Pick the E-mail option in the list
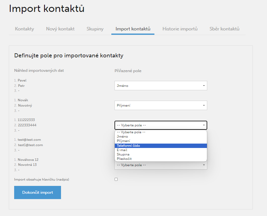The width and height of the screenshot is (267, 216). pos(161,150)
